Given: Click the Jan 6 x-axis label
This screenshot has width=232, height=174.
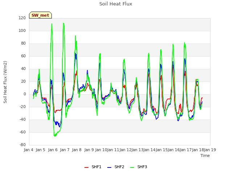Looking at the screenshot, I should tap(53, 150).
